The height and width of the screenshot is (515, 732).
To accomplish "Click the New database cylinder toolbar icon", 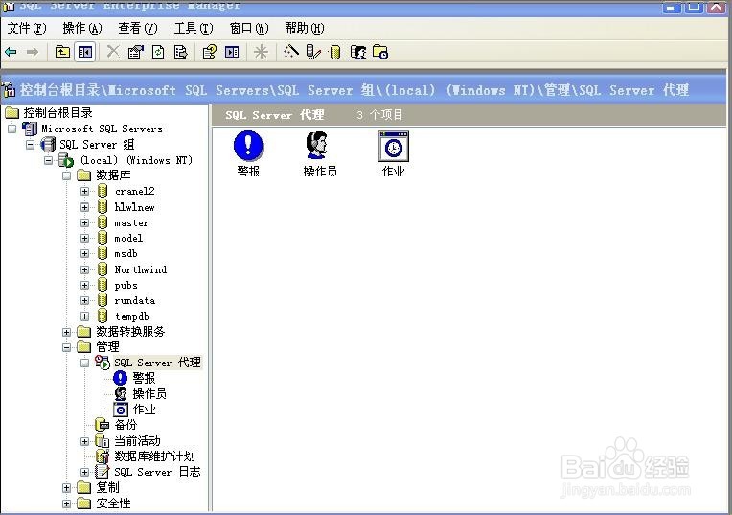I will point(334,52).
